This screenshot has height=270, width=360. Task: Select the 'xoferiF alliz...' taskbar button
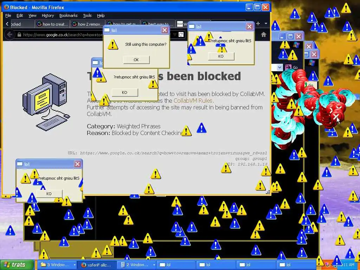[x=96, y=265]
